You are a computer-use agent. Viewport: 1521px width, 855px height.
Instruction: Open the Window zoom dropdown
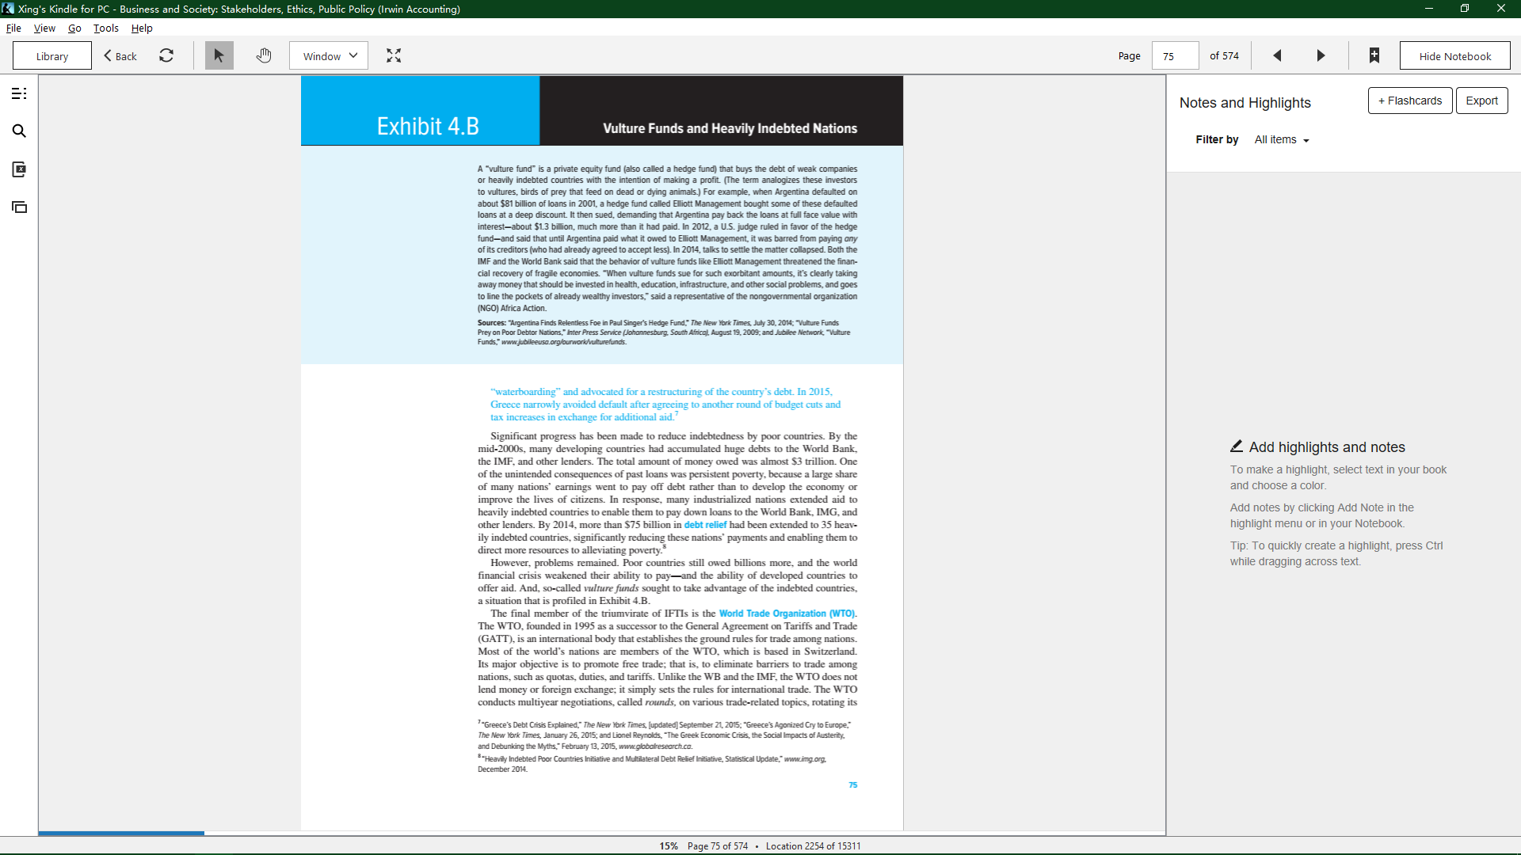click(x=329, y=55)
